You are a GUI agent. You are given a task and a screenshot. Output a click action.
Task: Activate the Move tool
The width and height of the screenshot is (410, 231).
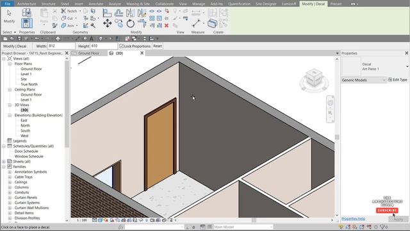pos(107,24)
